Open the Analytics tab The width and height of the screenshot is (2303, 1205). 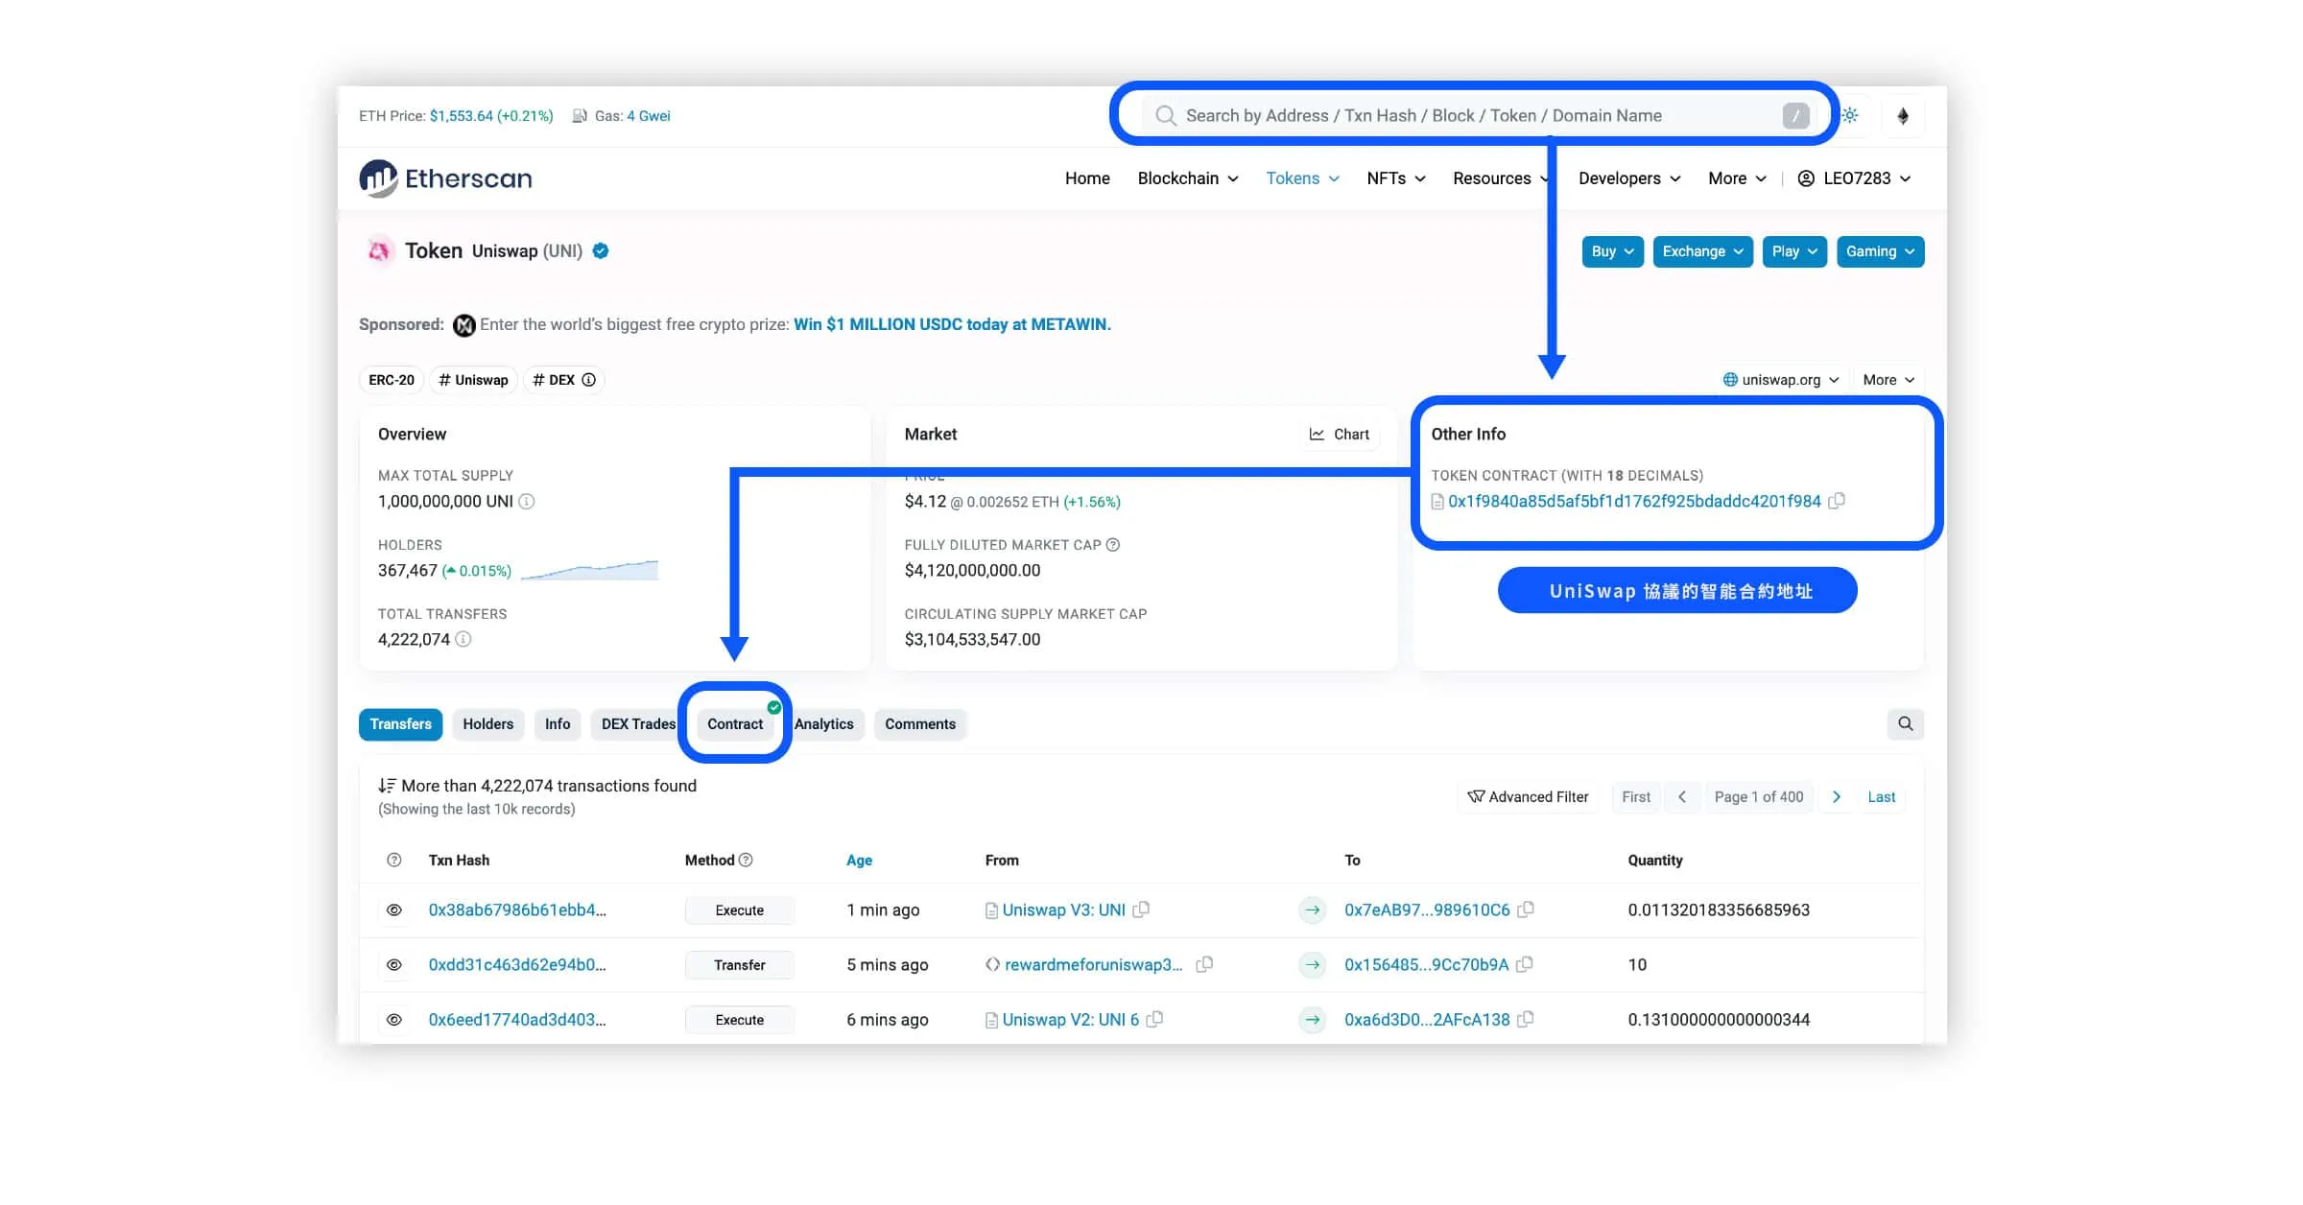[824, 724]
